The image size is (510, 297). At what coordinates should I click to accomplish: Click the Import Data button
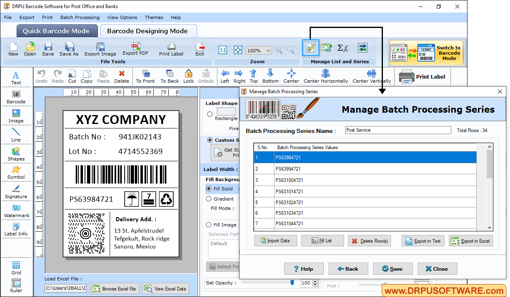tap(276, 240)
